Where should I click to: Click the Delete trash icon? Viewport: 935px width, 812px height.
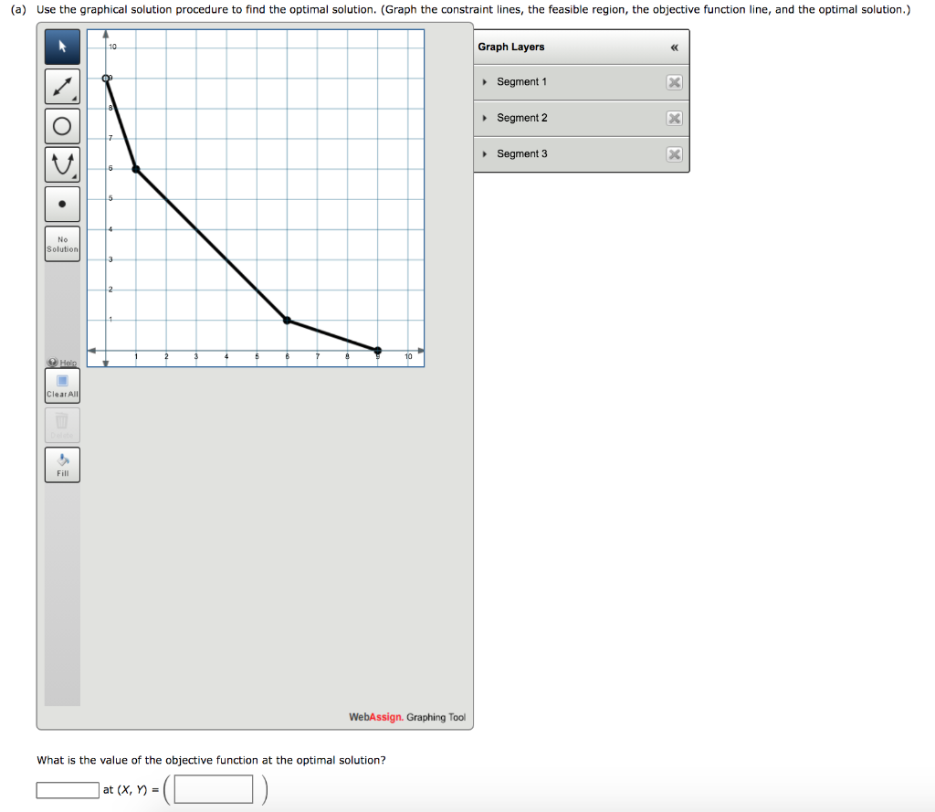coord(61,424)
